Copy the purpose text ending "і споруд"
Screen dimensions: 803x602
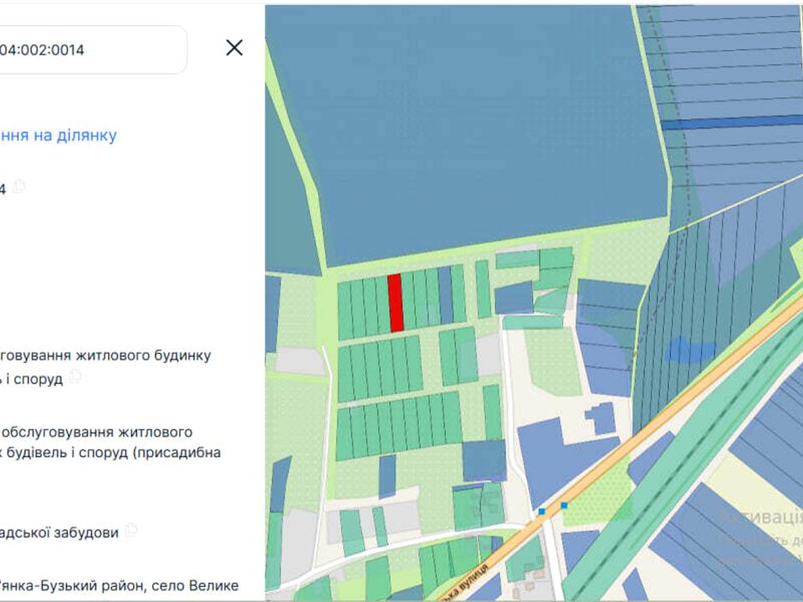[76, 377]
